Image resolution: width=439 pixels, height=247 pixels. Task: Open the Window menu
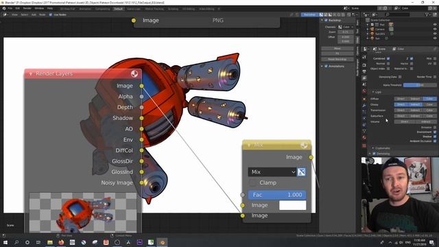(x=39, y=8)
